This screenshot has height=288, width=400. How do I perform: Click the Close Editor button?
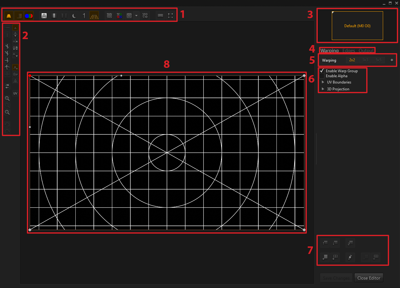pyautogui.click(x=369, y=278)
